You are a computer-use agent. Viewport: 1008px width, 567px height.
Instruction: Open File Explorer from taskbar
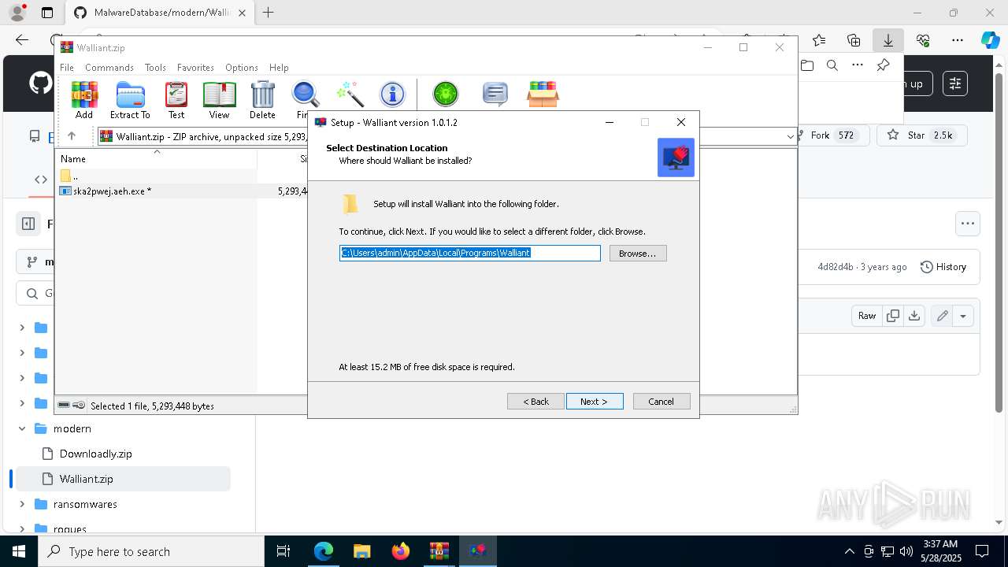point(361,551)
